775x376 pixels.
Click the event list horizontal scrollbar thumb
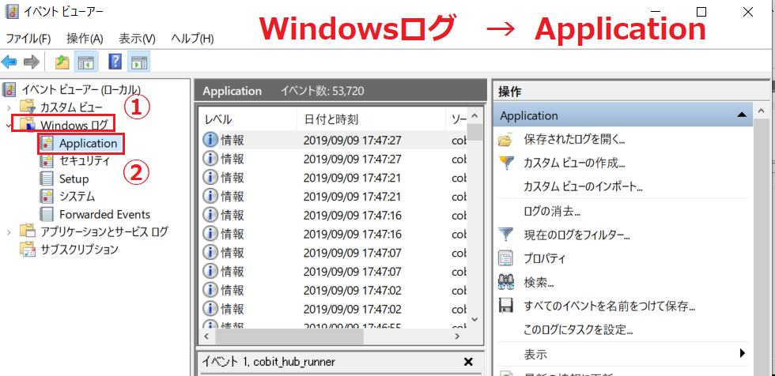click(289, 336)
